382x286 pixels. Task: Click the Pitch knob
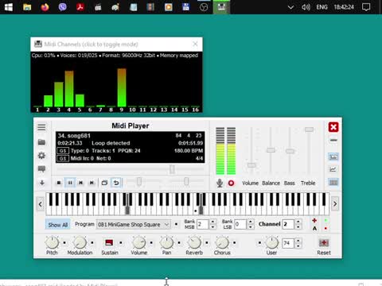pyautogui.click(x=52, y=242)
